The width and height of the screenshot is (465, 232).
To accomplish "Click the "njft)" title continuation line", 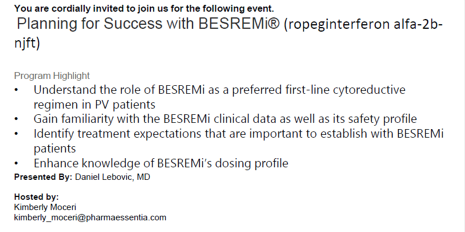I will (28, 43).
